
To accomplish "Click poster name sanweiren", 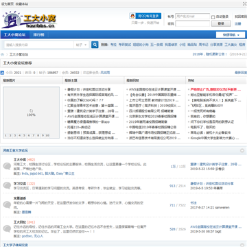I will (222, 207).
